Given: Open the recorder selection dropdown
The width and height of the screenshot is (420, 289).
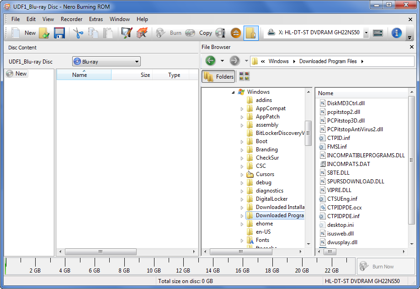Looking at the screenshot, I should pos(365,32).
